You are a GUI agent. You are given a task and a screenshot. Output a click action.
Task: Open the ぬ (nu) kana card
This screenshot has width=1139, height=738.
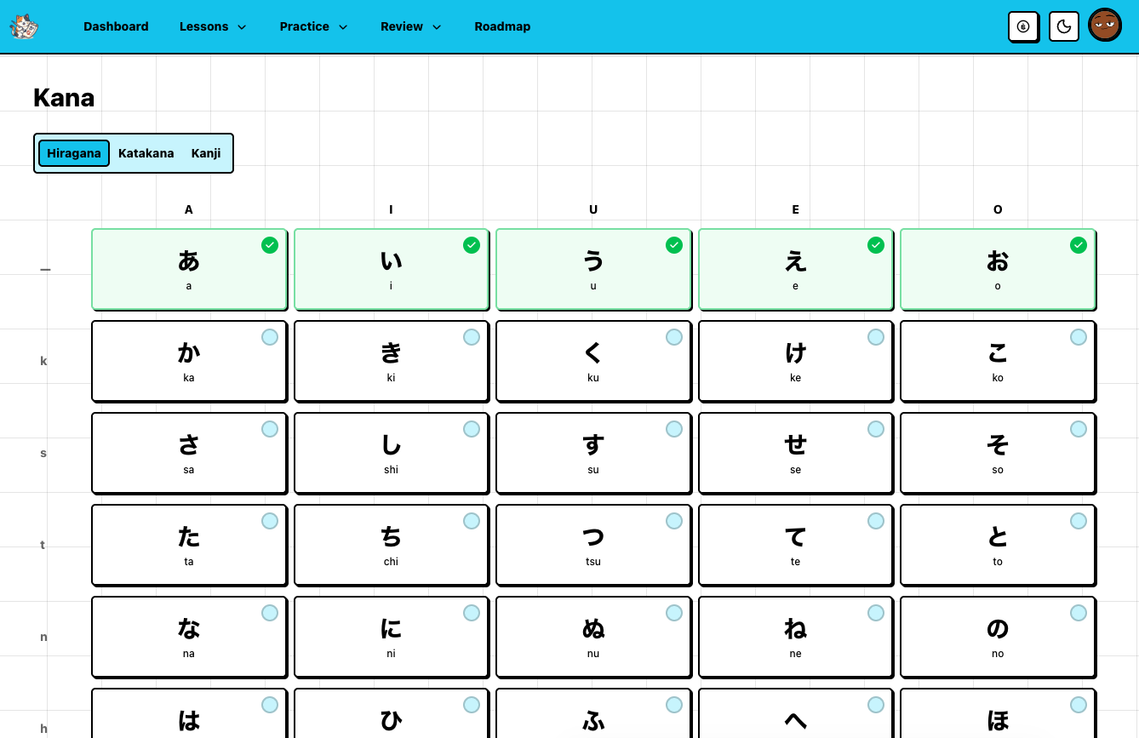593,637
